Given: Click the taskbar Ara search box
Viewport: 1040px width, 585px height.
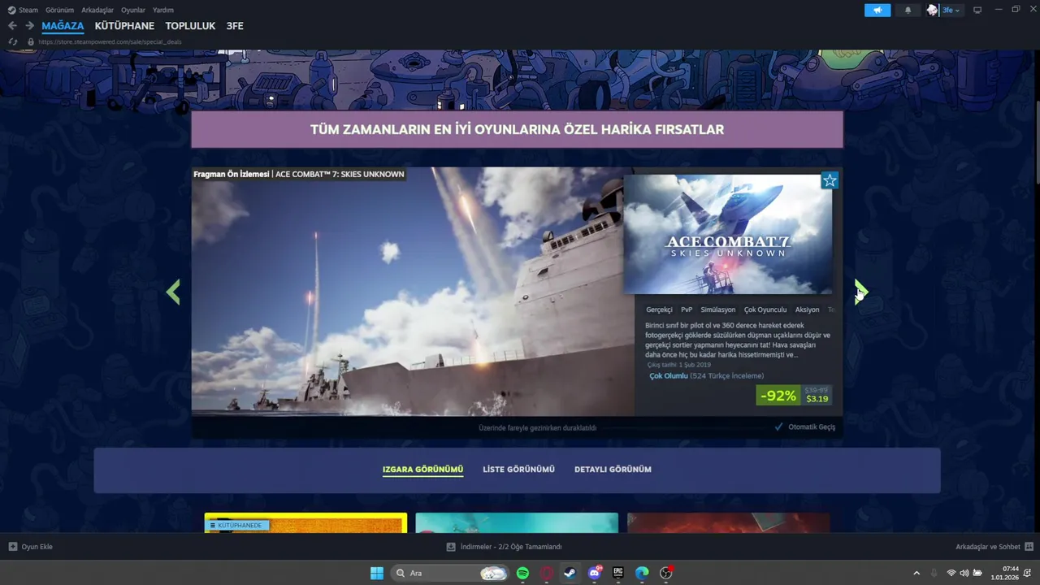Looking at the screenshot, I should click(x=449, y=573).
